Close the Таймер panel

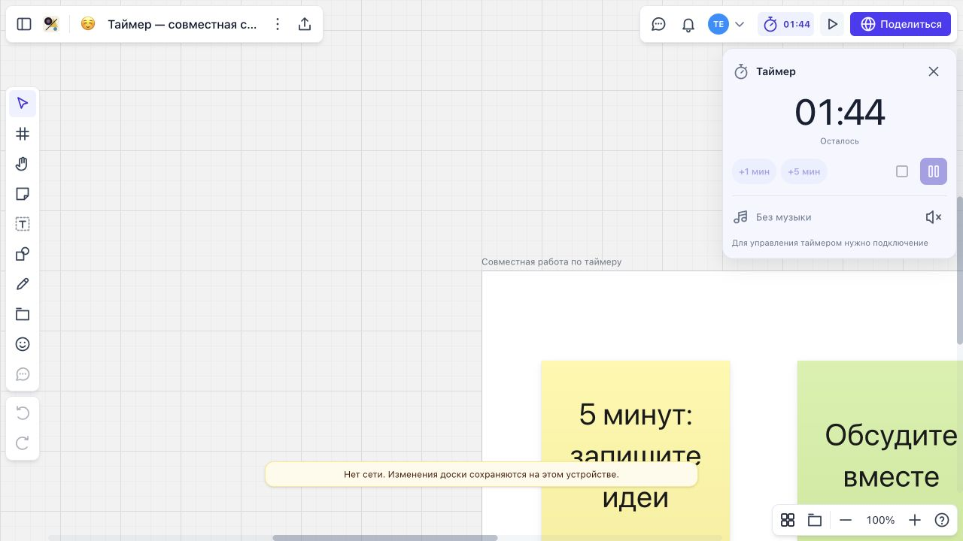pyautogui.click(x=934, y=71)
